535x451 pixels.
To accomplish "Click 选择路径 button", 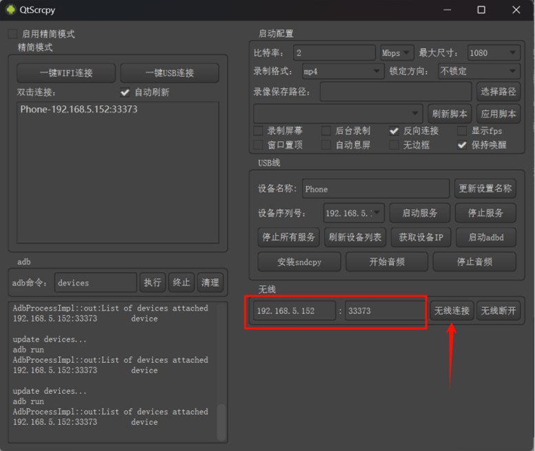I will (x=498, y=92).
